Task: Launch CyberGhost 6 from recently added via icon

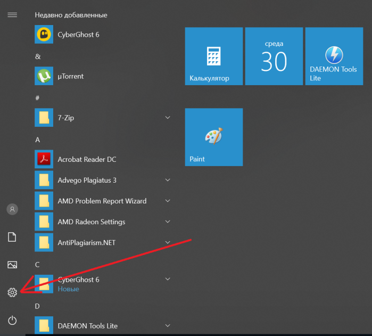Action: [x=44, y=35]
